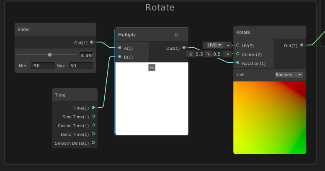Click the Min value field
This screenshot has height=171, width=325.
coord(42,66)
